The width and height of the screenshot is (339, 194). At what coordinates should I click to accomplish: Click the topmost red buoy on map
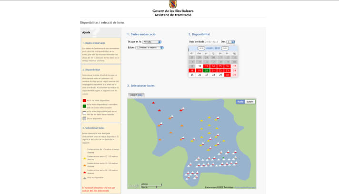(x=153, y=102)
